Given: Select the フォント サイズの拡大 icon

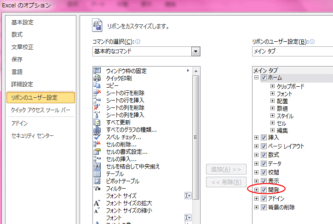Looking at the screenshot, I should 97,203.
